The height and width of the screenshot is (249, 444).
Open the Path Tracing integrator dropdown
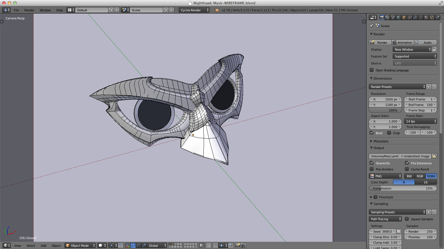pyautogui.click(x=385, y=219)
